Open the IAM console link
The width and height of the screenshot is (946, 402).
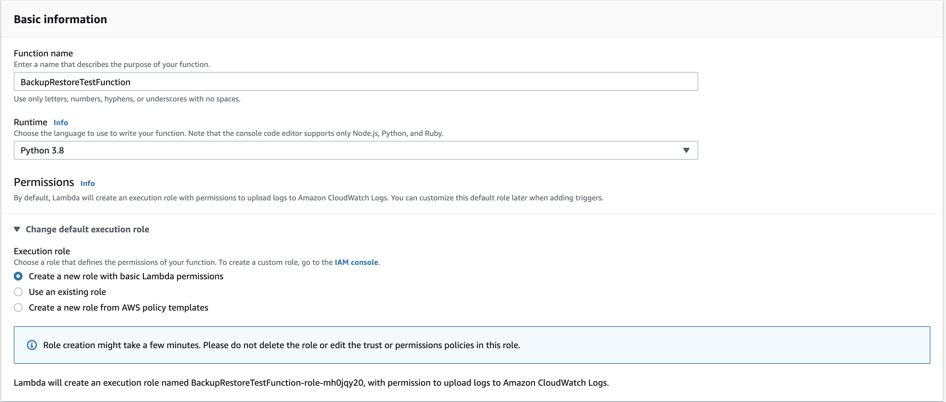[356, 262]
